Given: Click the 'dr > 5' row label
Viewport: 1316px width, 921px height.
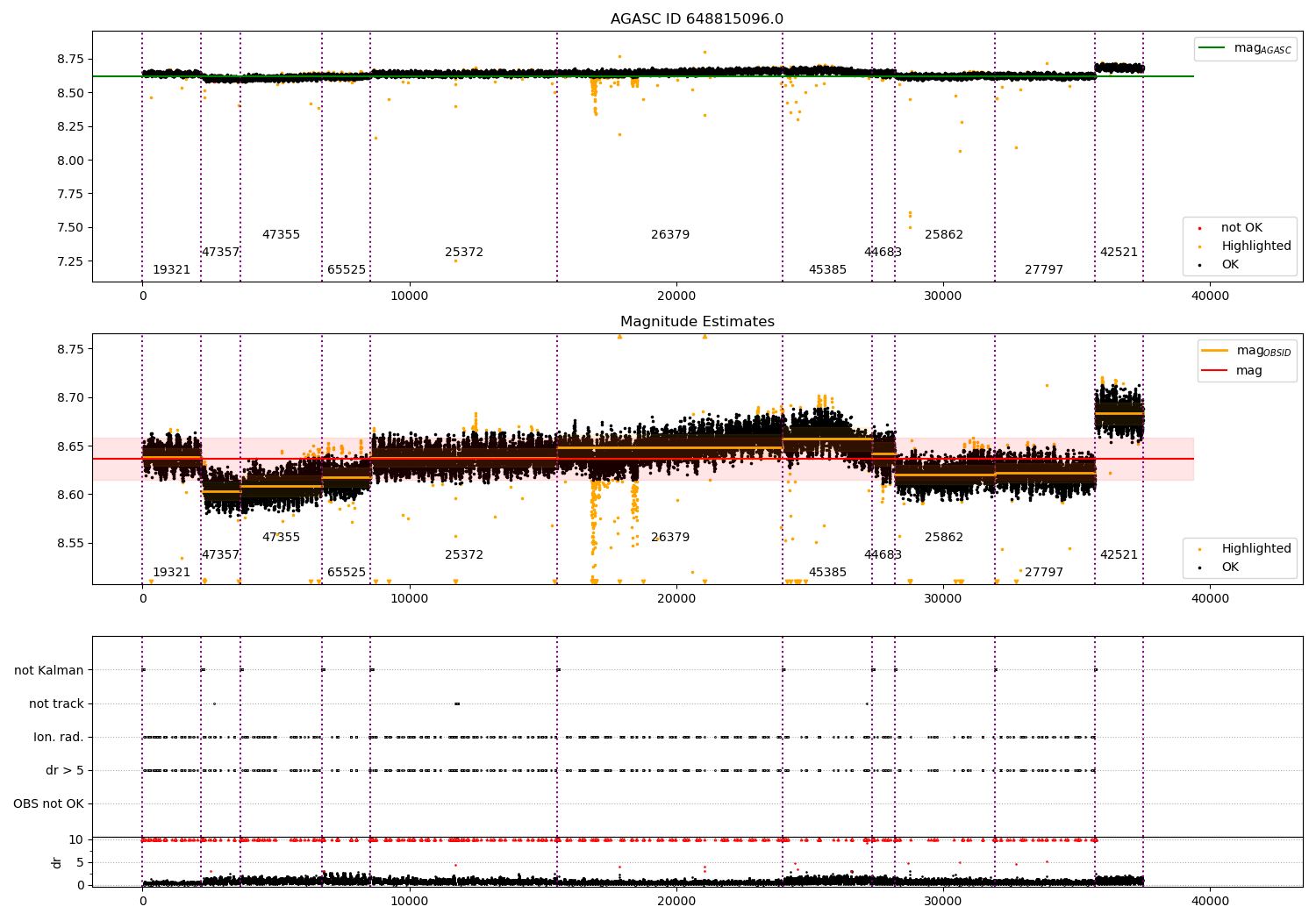Looking at the screenshot, I should pyautogui.click(x=65, y=770).
